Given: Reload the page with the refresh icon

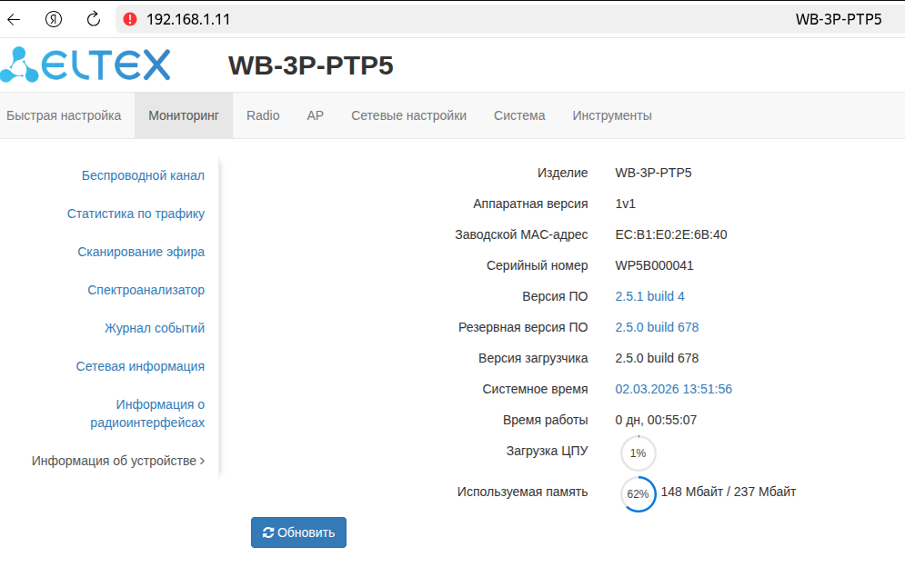Looking at the screenshot, I should point(94,19).
